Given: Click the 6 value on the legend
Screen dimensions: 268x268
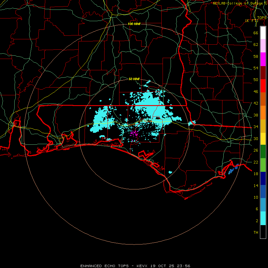Looking at the screenshot, I should [257, 209].
